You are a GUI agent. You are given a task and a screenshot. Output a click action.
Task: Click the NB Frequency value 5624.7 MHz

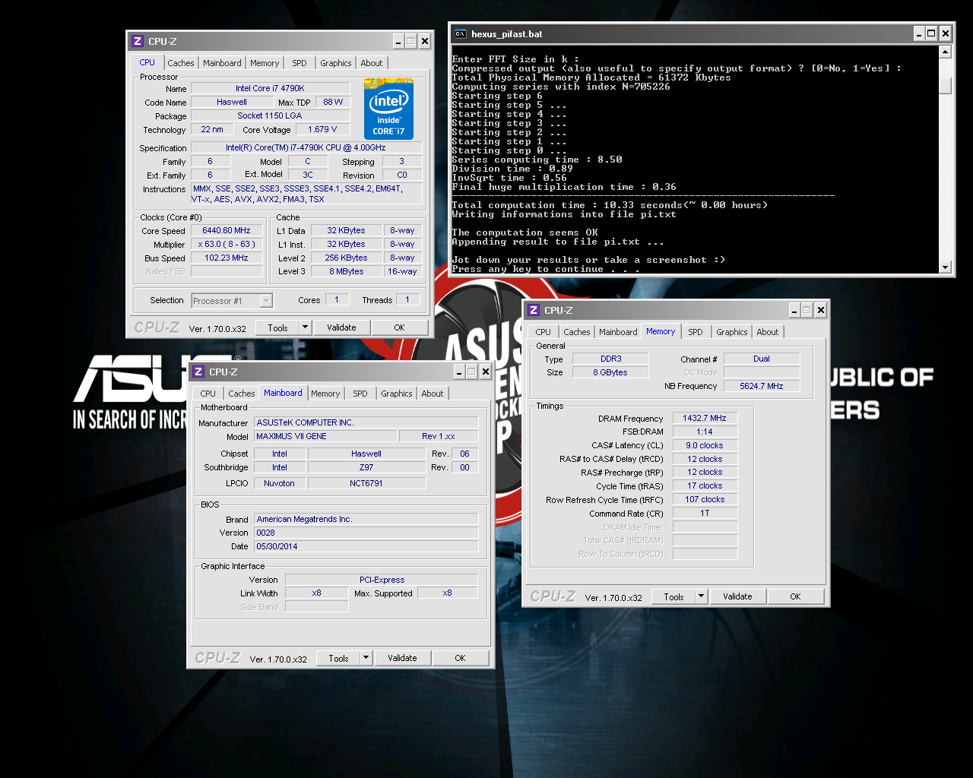coord(762,386)
